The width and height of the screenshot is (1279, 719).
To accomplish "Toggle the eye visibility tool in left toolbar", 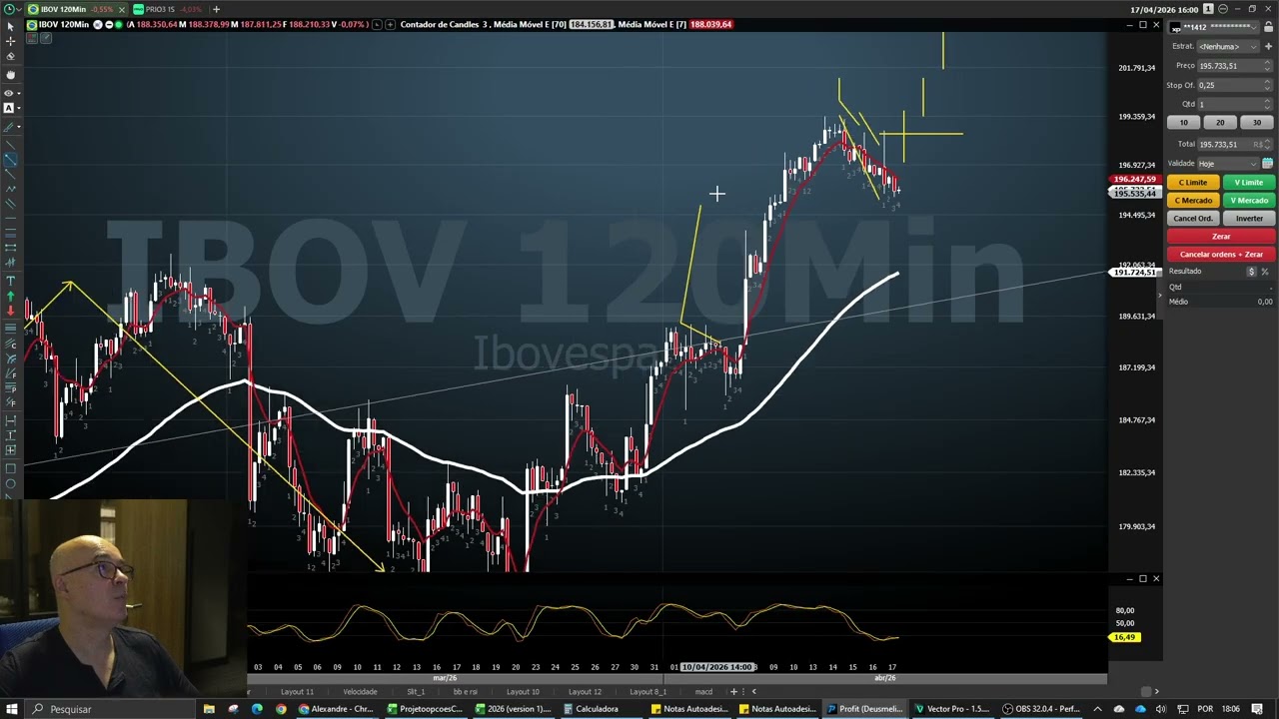I will pyautogui.click(x=11, y=92).
